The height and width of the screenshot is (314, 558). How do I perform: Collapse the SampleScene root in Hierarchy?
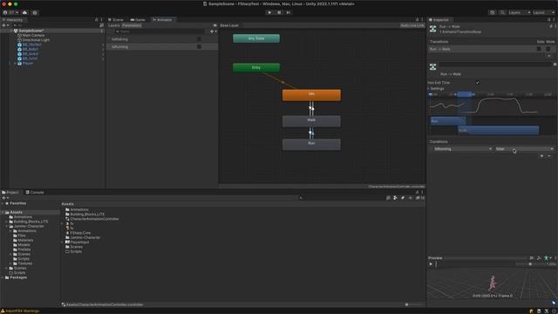10,31
